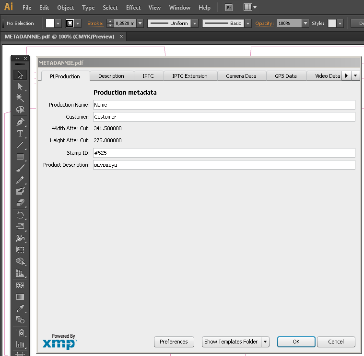
Task: Click the Preferences button
Action: tap(174, 342)
